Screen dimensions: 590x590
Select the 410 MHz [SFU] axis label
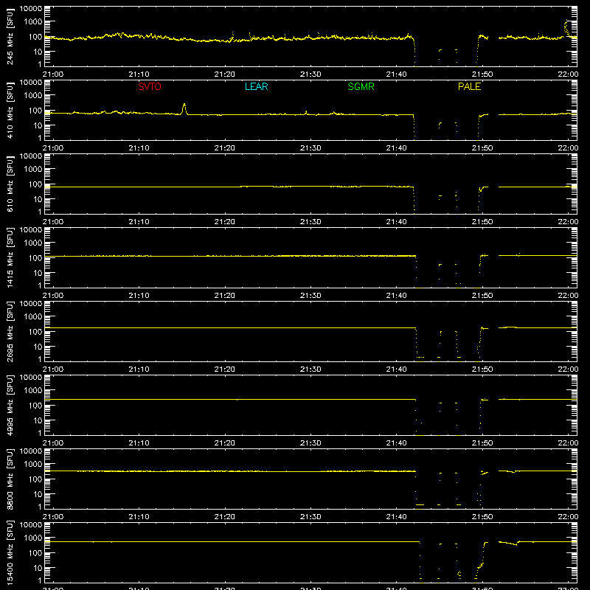point(10,110)
